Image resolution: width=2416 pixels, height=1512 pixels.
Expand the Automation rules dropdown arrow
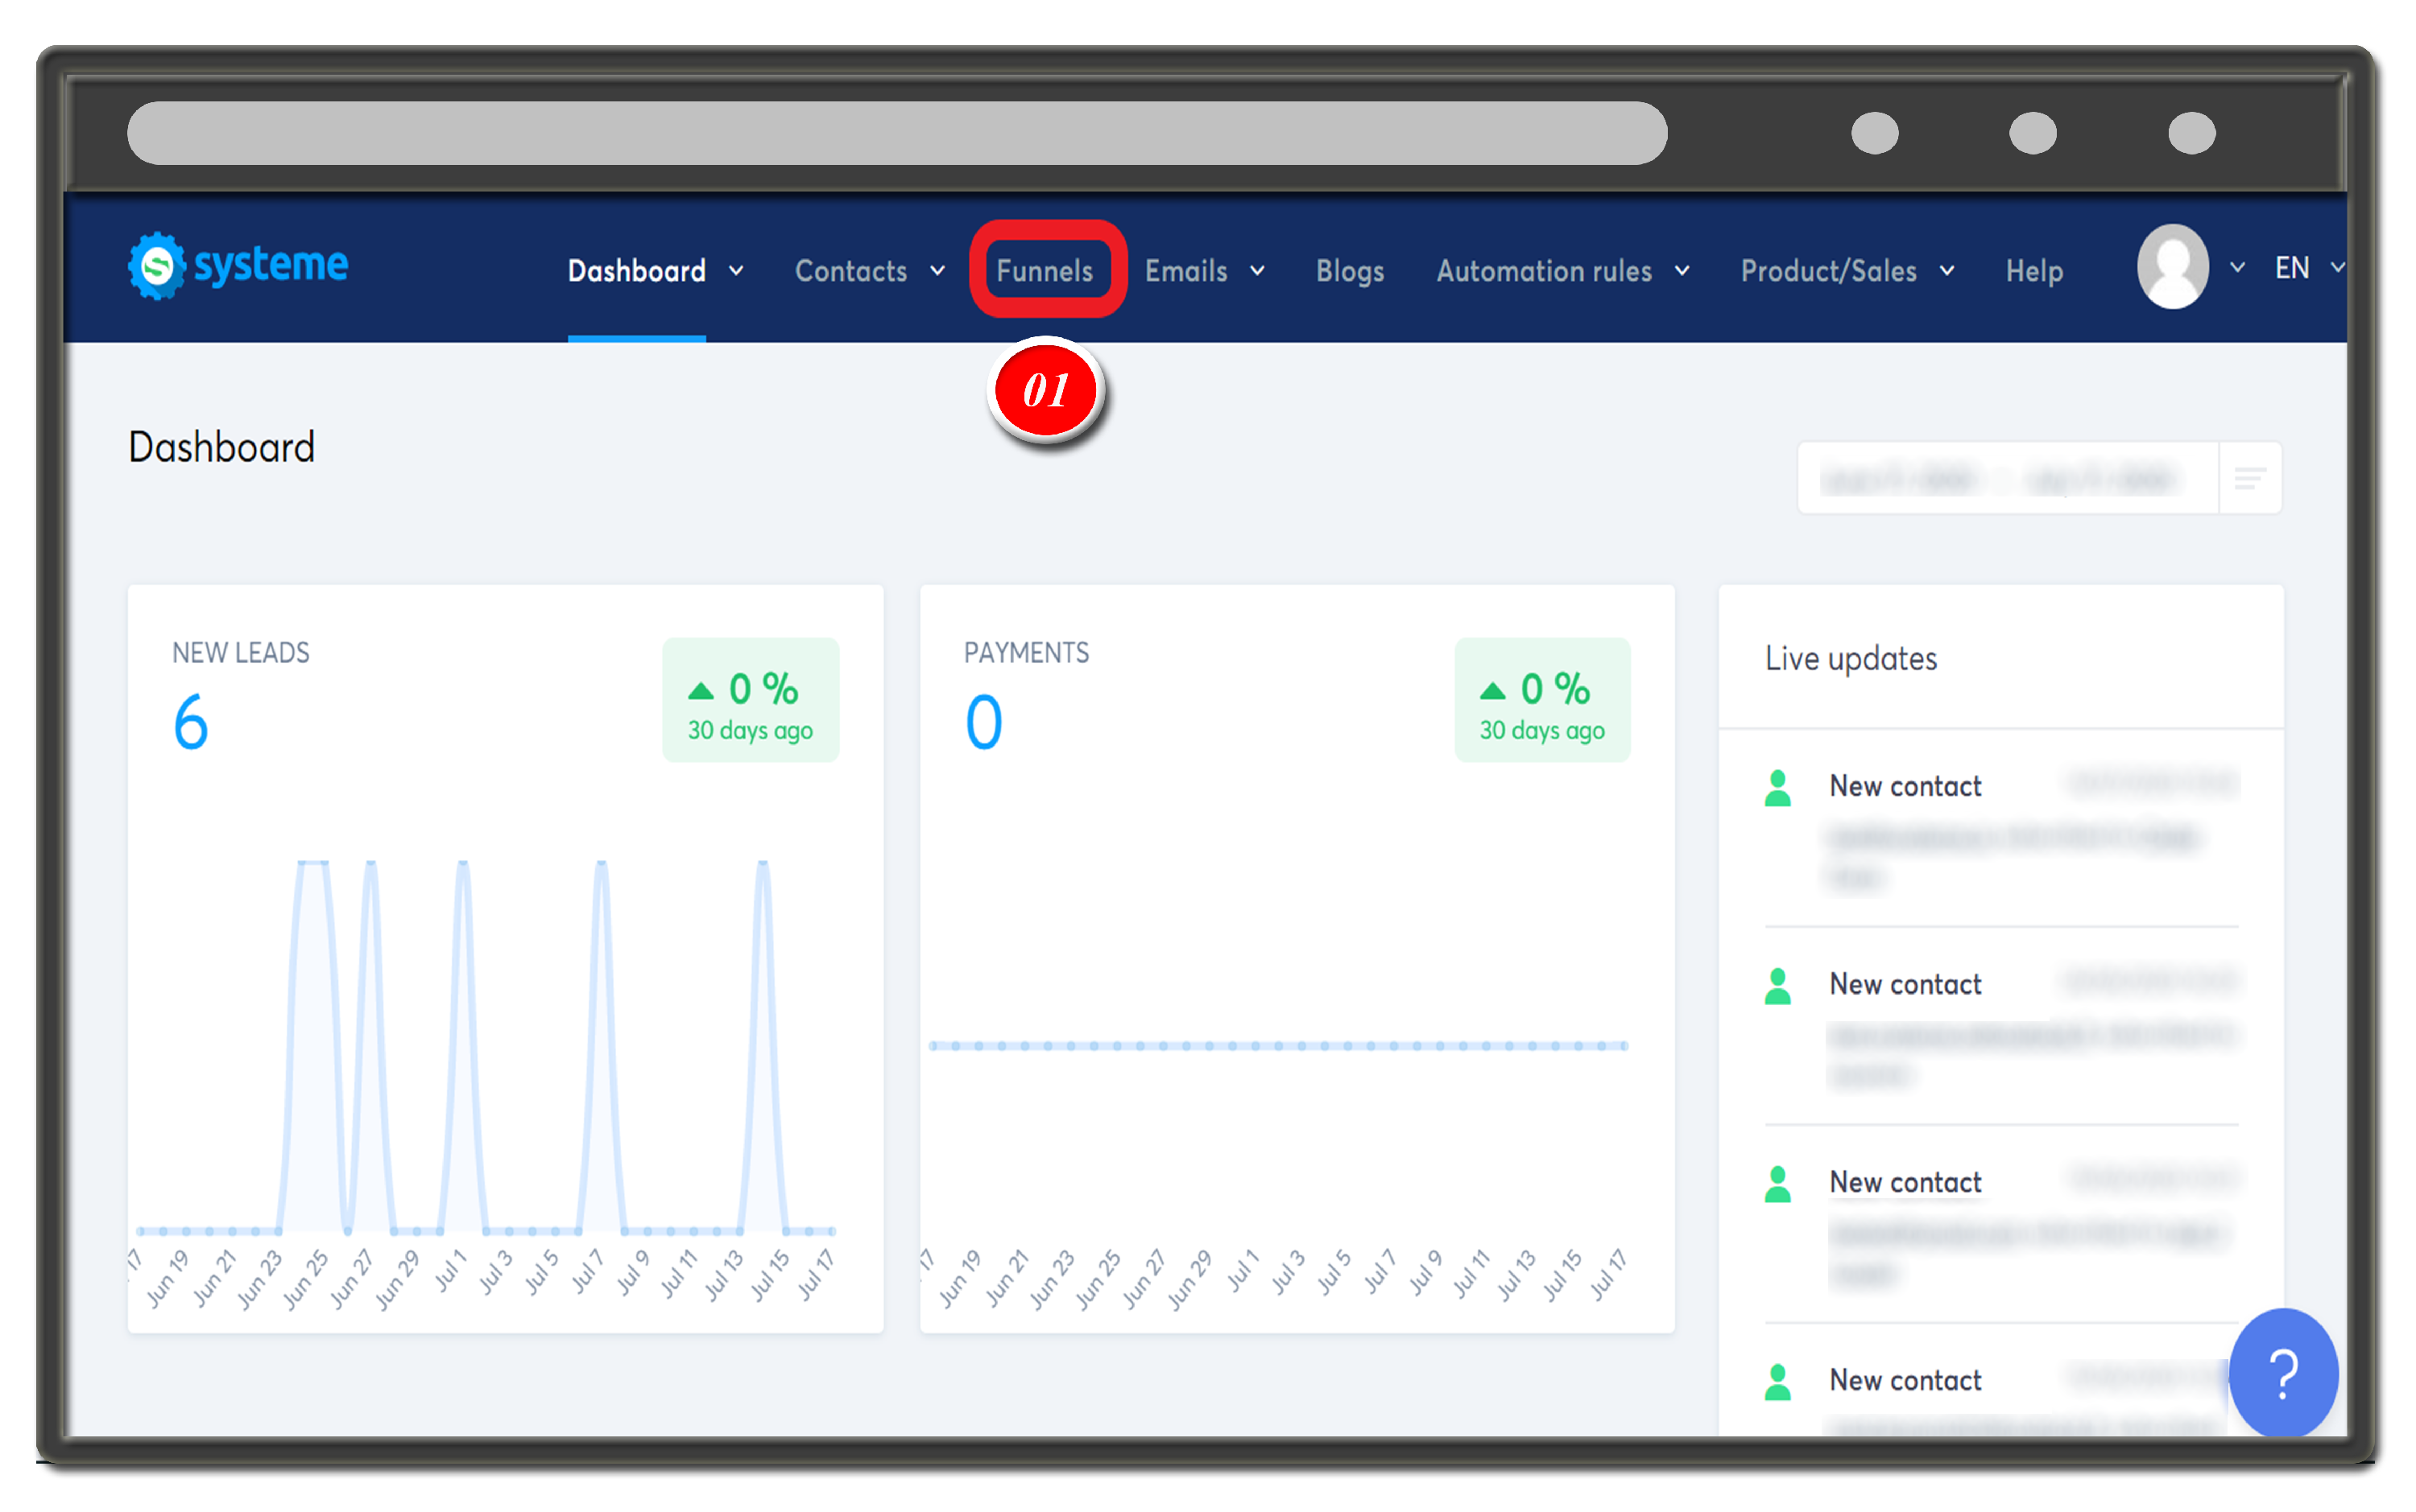pyautogui.click(x=1682, y=271)
